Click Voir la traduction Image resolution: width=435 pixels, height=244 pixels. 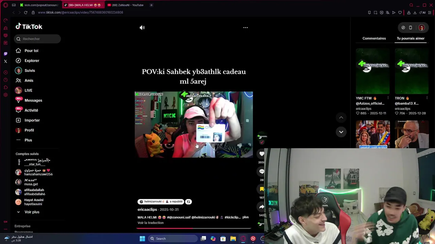click(151, 223)
